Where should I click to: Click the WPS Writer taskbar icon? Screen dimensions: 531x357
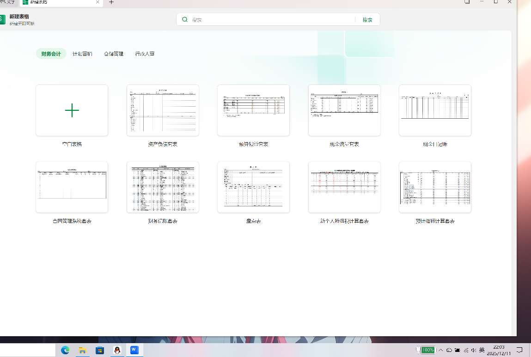pos(134,350)
